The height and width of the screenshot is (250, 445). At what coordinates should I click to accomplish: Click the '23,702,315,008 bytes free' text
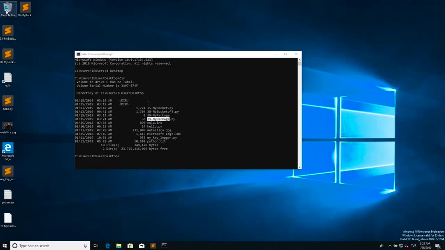click(x=144, y=149)
